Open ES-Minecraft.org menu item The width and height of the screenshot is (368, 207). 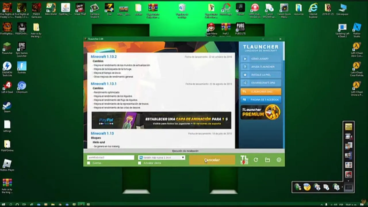(261, 83)
